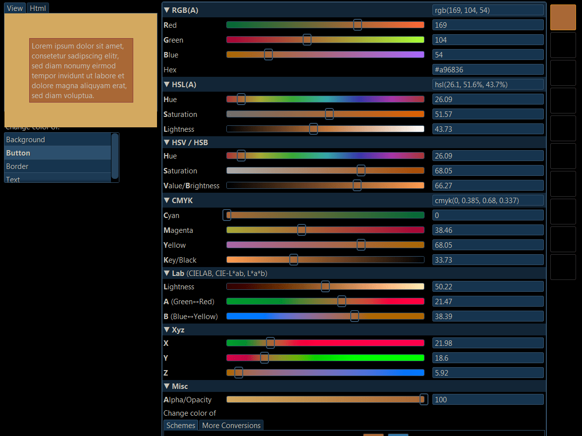This screenshot has height=436, width=582.
Task: Click the A (Green↔Red) slider
Action: [x=325, y=301]
